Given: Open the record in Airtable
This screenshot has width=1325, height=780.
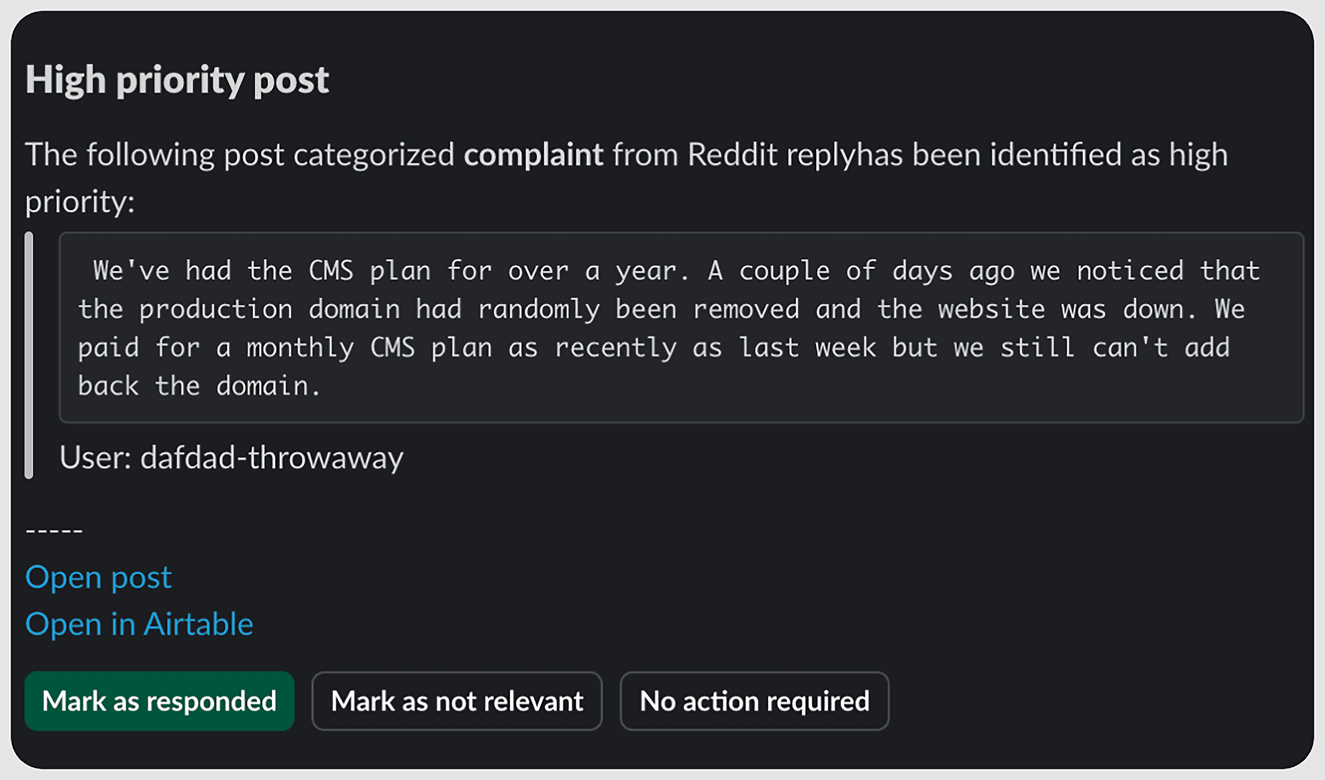Looking at the screenshot, I should (x=139, y=624).
